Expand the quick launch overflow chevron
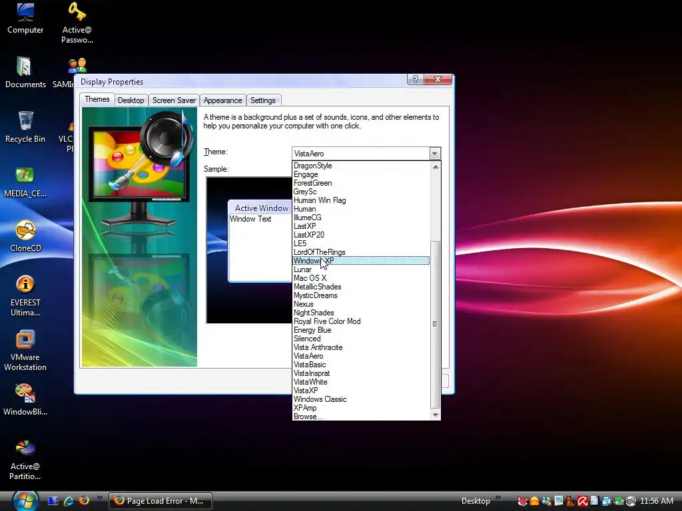 [x=100, y=497]
